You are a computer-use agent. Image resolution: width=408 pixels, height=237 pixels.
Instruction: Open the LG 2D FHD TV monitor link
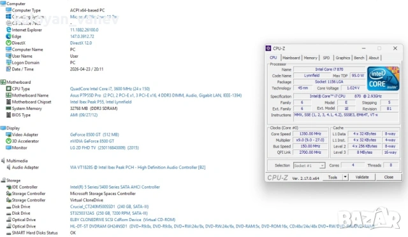105,148
